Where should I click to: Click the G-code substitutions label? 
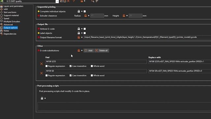click(x=49, y=51)
